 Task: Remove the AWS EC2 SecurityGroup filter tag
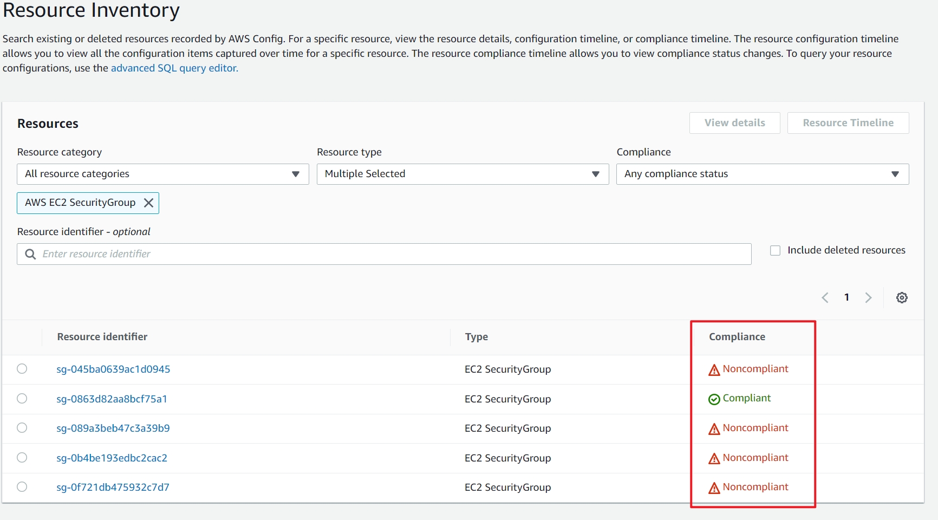coord(148,203)
